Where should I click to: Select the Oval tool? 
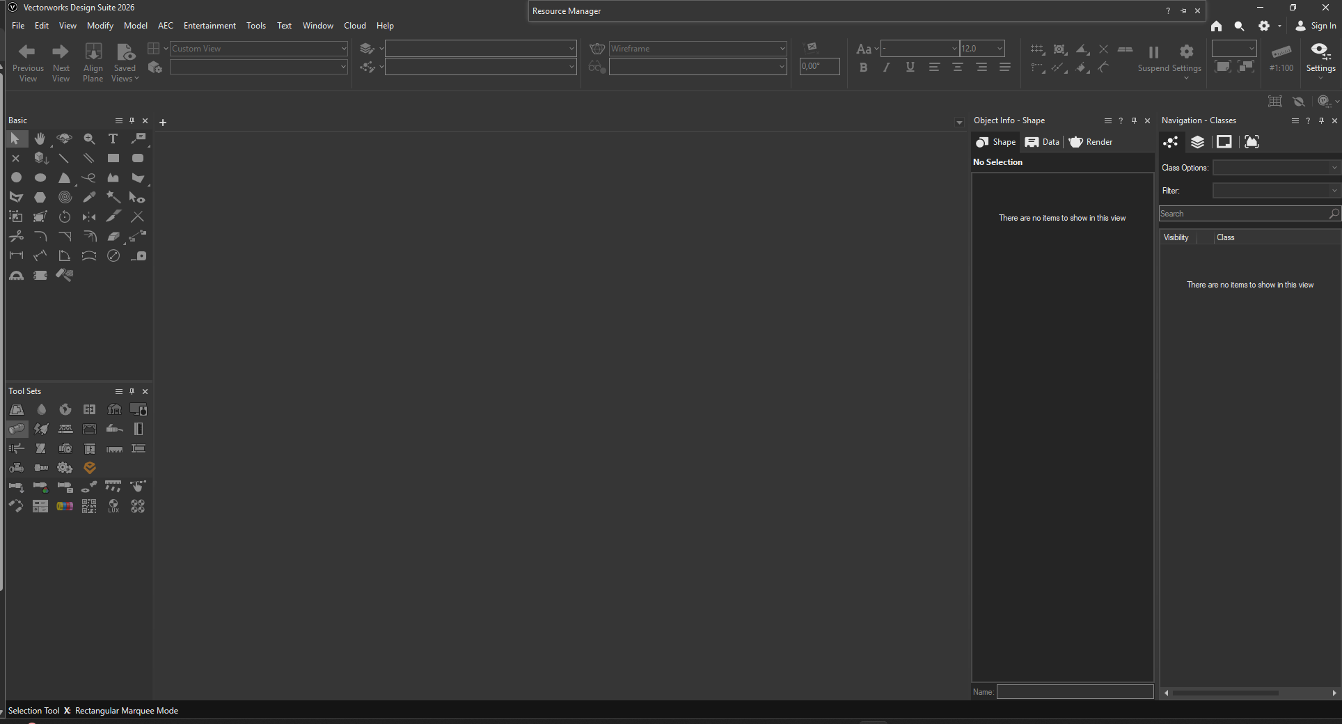click(40, 178)
